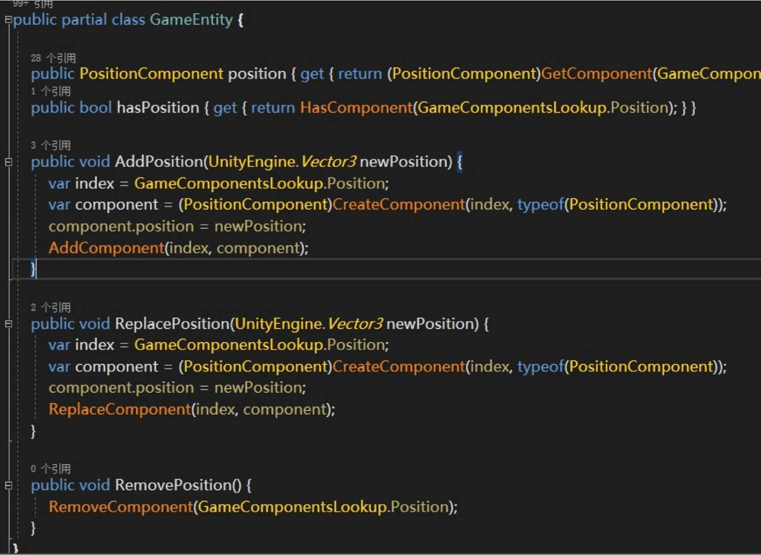Click the AddComponent call in AddPosition
Screen dimensions: 761x555
[x=107, y=248]
